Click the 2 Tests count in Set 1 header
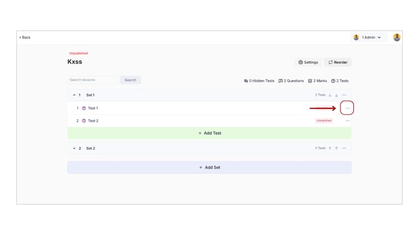Viewport: 419px width, 235px height. pyautogui.click(x=320, y=95)
